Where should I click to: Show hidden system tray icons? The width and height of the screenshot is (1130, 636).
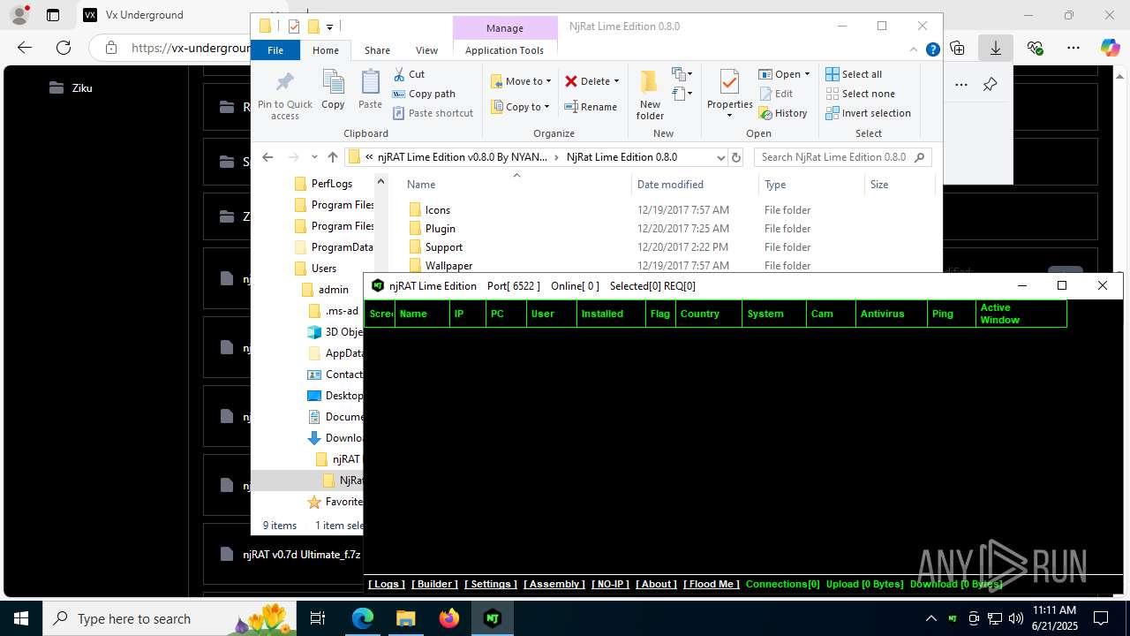[x=930, y=618]
